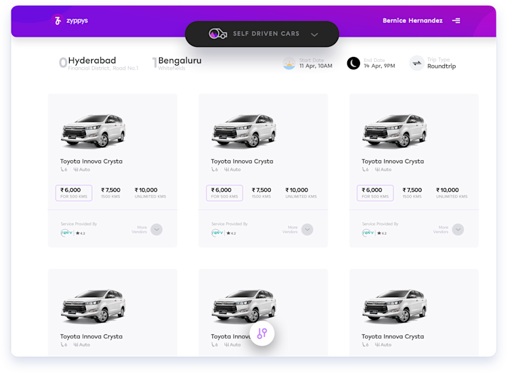Open the Bernice Hernandez profile name

coord(413,21)
